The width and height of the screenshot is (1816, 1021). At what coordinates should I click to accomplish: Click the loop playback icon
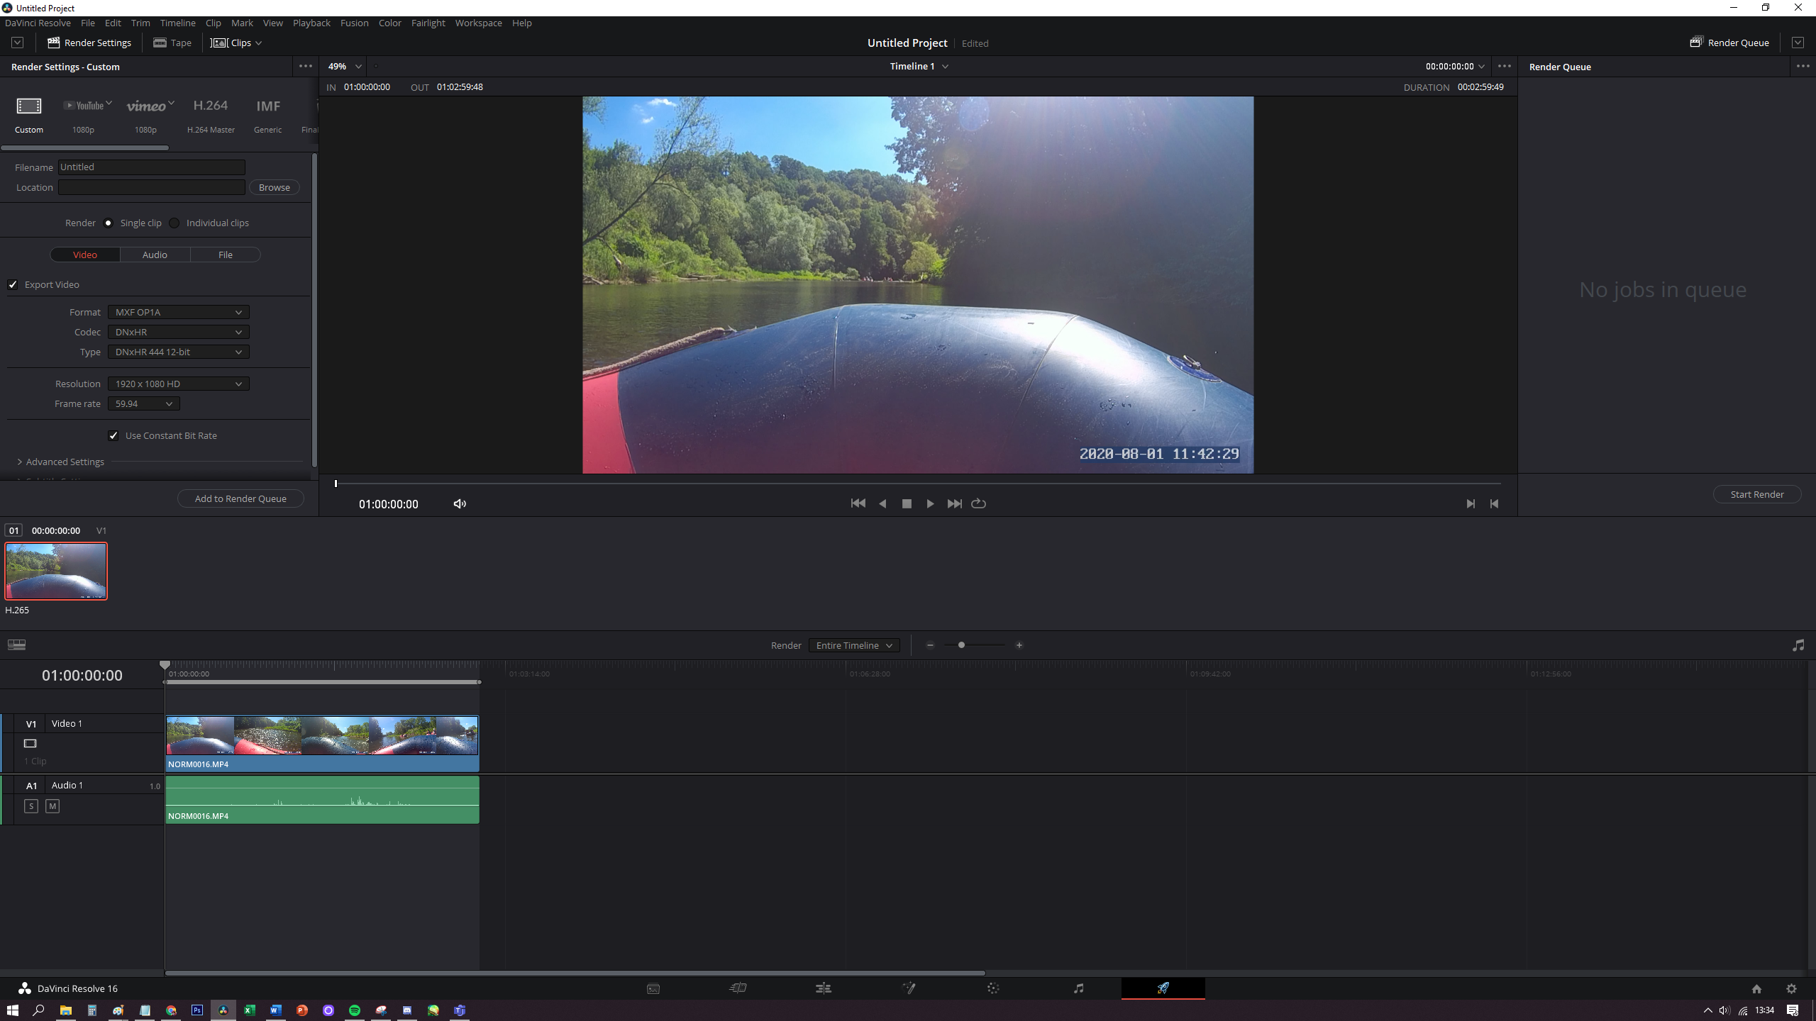pyautogui.click(x=978, y=503)
